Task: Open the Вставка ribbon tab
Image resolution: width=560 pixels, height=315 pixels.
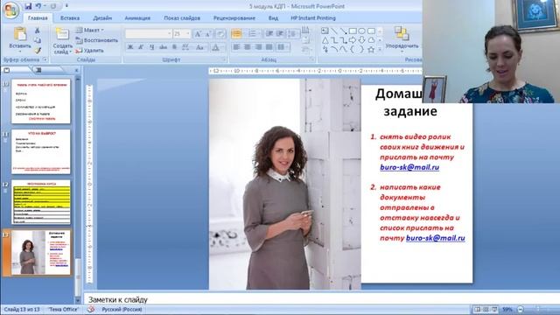Action: point(70,17)
